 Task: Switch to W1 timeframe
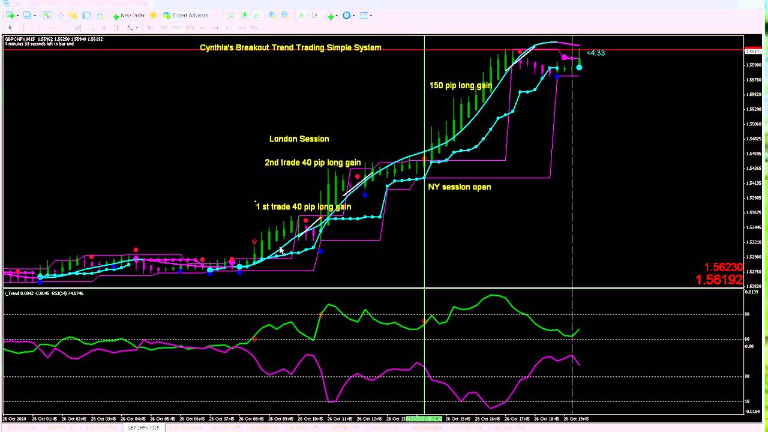(x=242, y=28)
